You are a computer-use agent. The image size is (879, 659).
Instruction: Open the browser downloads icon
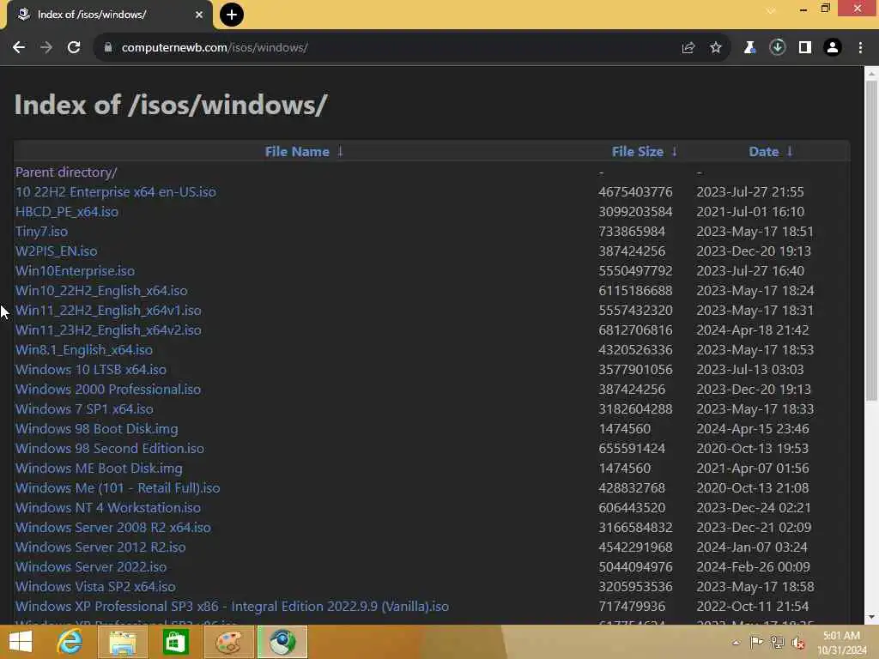[x=777, y=48]
